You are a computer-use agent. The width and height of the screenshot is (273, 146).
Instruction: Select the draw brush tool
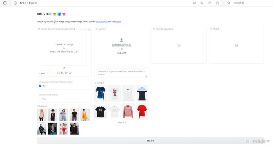tap(66, 73)
